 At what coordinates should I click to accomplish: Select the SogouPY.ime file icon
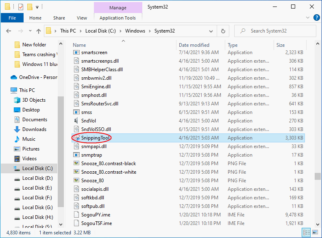pyautogui.click(x=76, y=214)
